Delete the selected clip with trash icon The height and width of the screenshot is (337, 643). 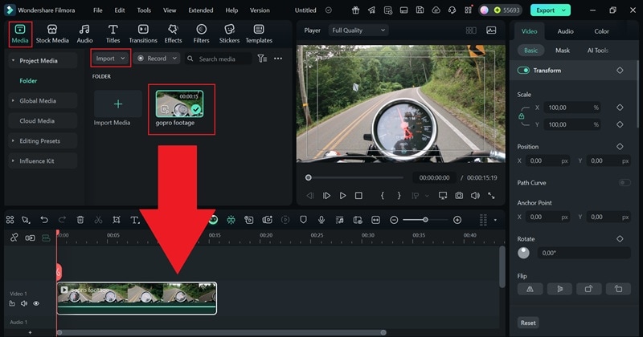tap(80, 220)
